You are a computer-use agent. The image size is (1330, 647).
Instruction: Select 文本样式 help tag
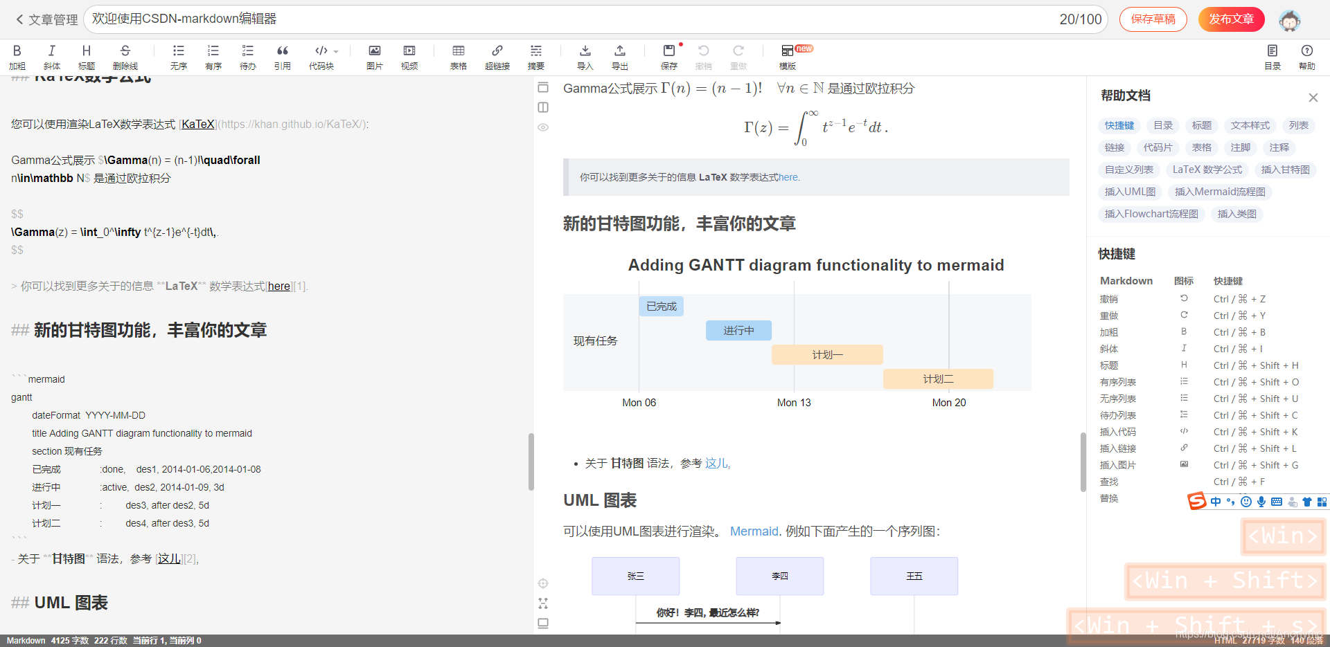pos(1250,125)
